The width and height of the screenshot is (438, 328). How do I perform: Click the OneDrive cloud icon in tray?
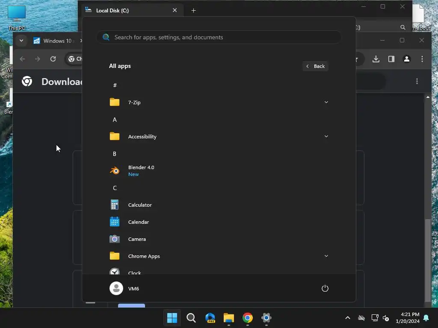point(361,318)
